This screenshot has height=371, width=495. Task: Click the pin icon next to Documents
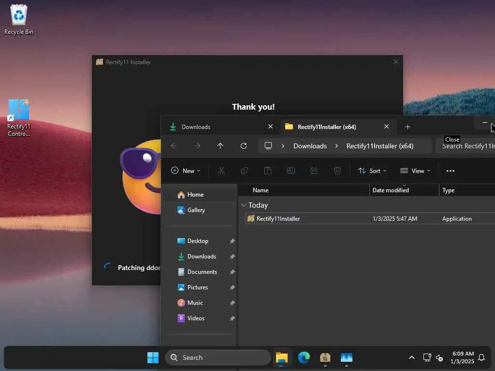pos(233,272)
